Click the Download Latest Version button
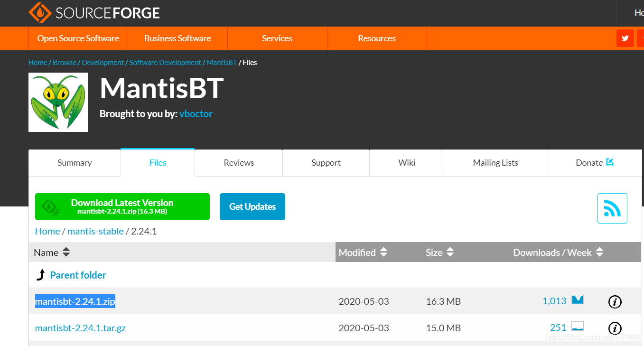The height and width of the screenshot is (346, 644). coord(122,206)
